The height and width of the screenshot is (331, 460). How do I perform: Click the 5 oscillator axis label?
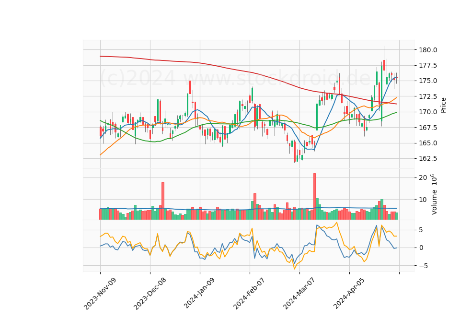click(421, 230)
